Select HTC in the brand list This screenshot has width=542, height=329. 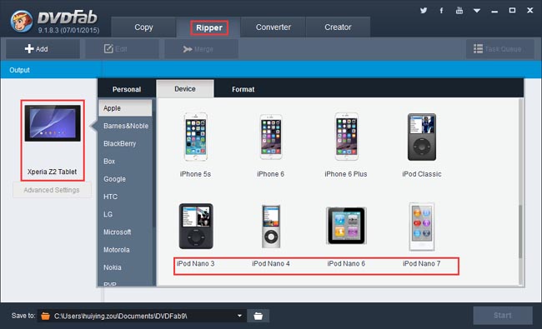click(x=125, y=197)
